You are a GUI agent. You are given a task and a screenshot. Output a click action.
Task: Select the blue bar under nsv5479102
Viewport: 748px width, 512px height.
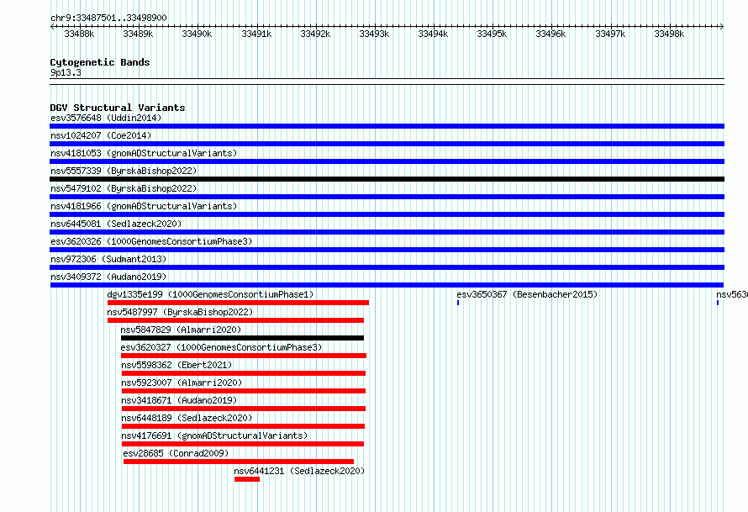click(387, 197)
